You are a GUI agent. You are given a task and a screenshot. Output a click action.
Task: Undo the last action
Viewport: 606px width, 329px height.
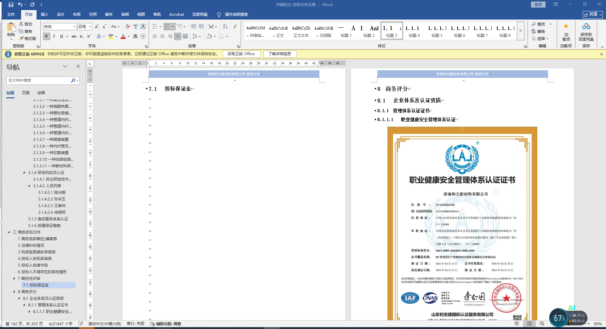(20, 5)
